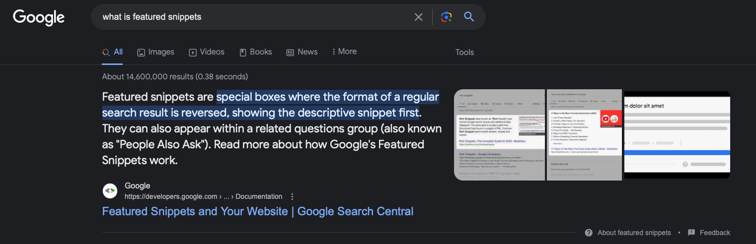Click the Google Developers favicon
This screenshot has width=756, height=244.
click(110, 191)
